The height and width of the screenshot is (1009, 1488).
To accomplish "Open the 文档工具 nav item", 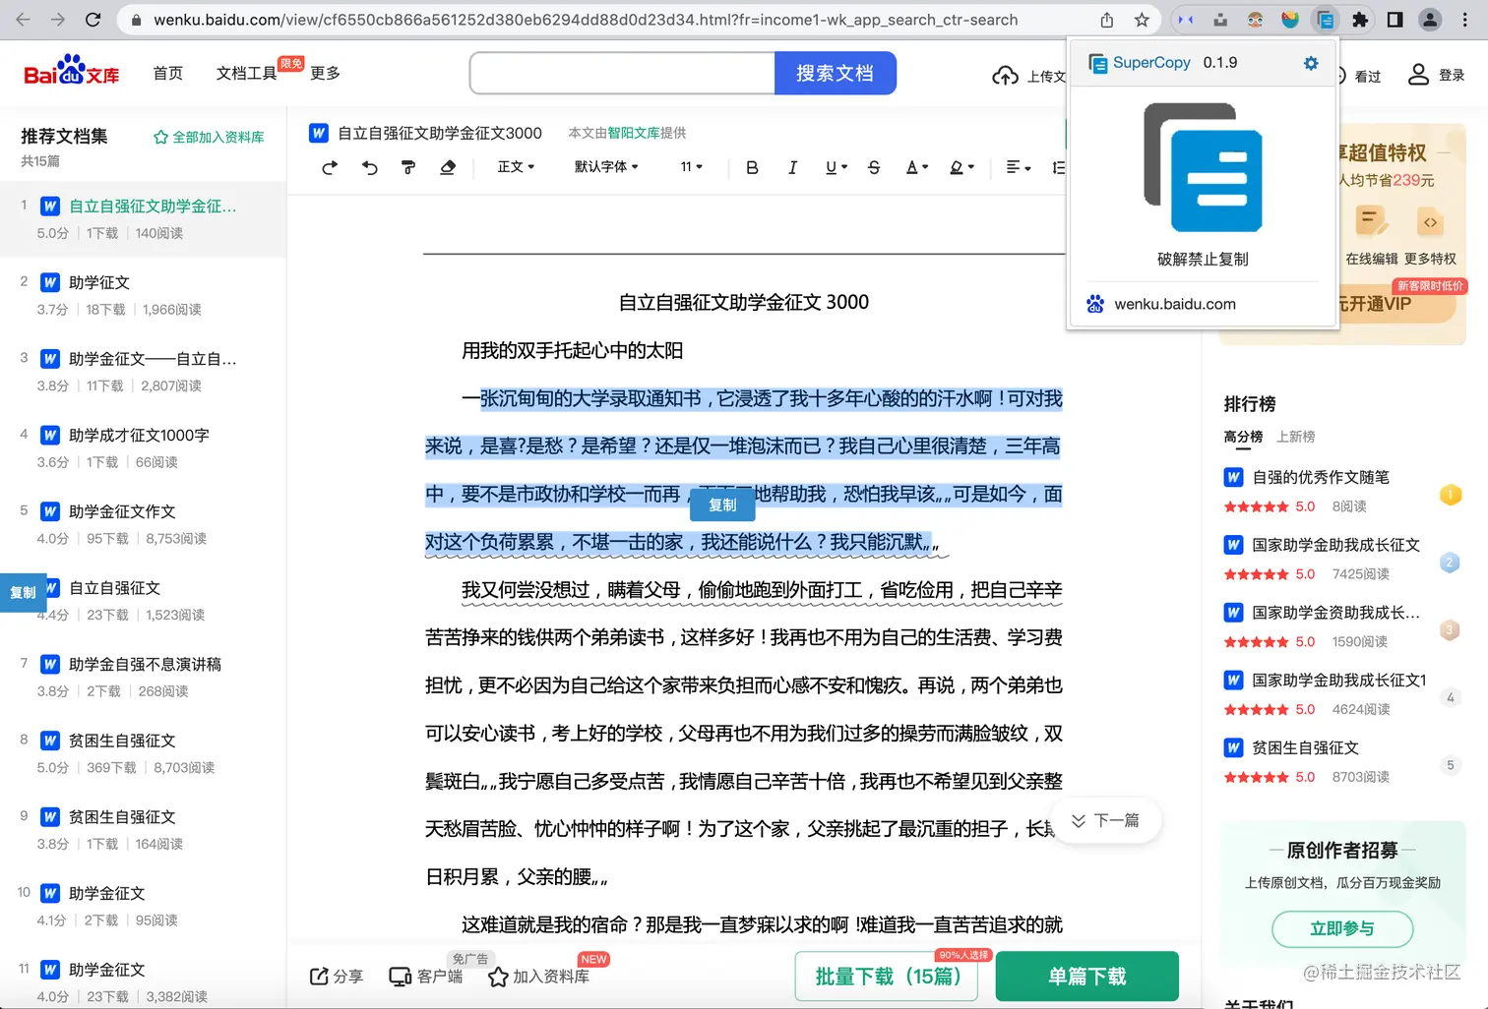I will 247,73.
